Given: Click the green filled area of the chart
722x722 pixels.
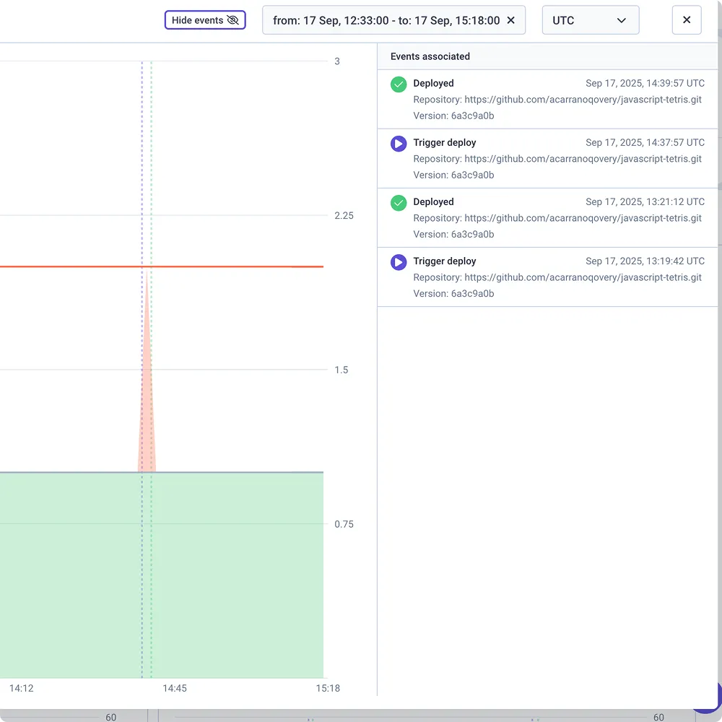Looking at the screenshot, I should pos(161,575).
